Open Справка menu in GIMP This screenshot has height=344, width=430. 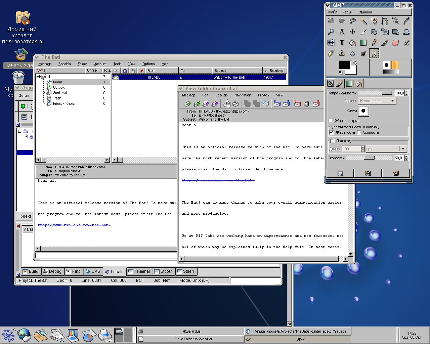(x=364, y=12)
